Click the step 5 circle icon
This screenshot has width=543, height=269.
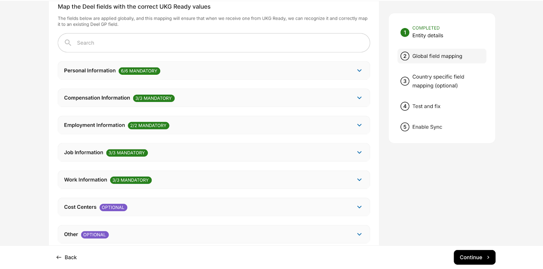tap(405, 127)
